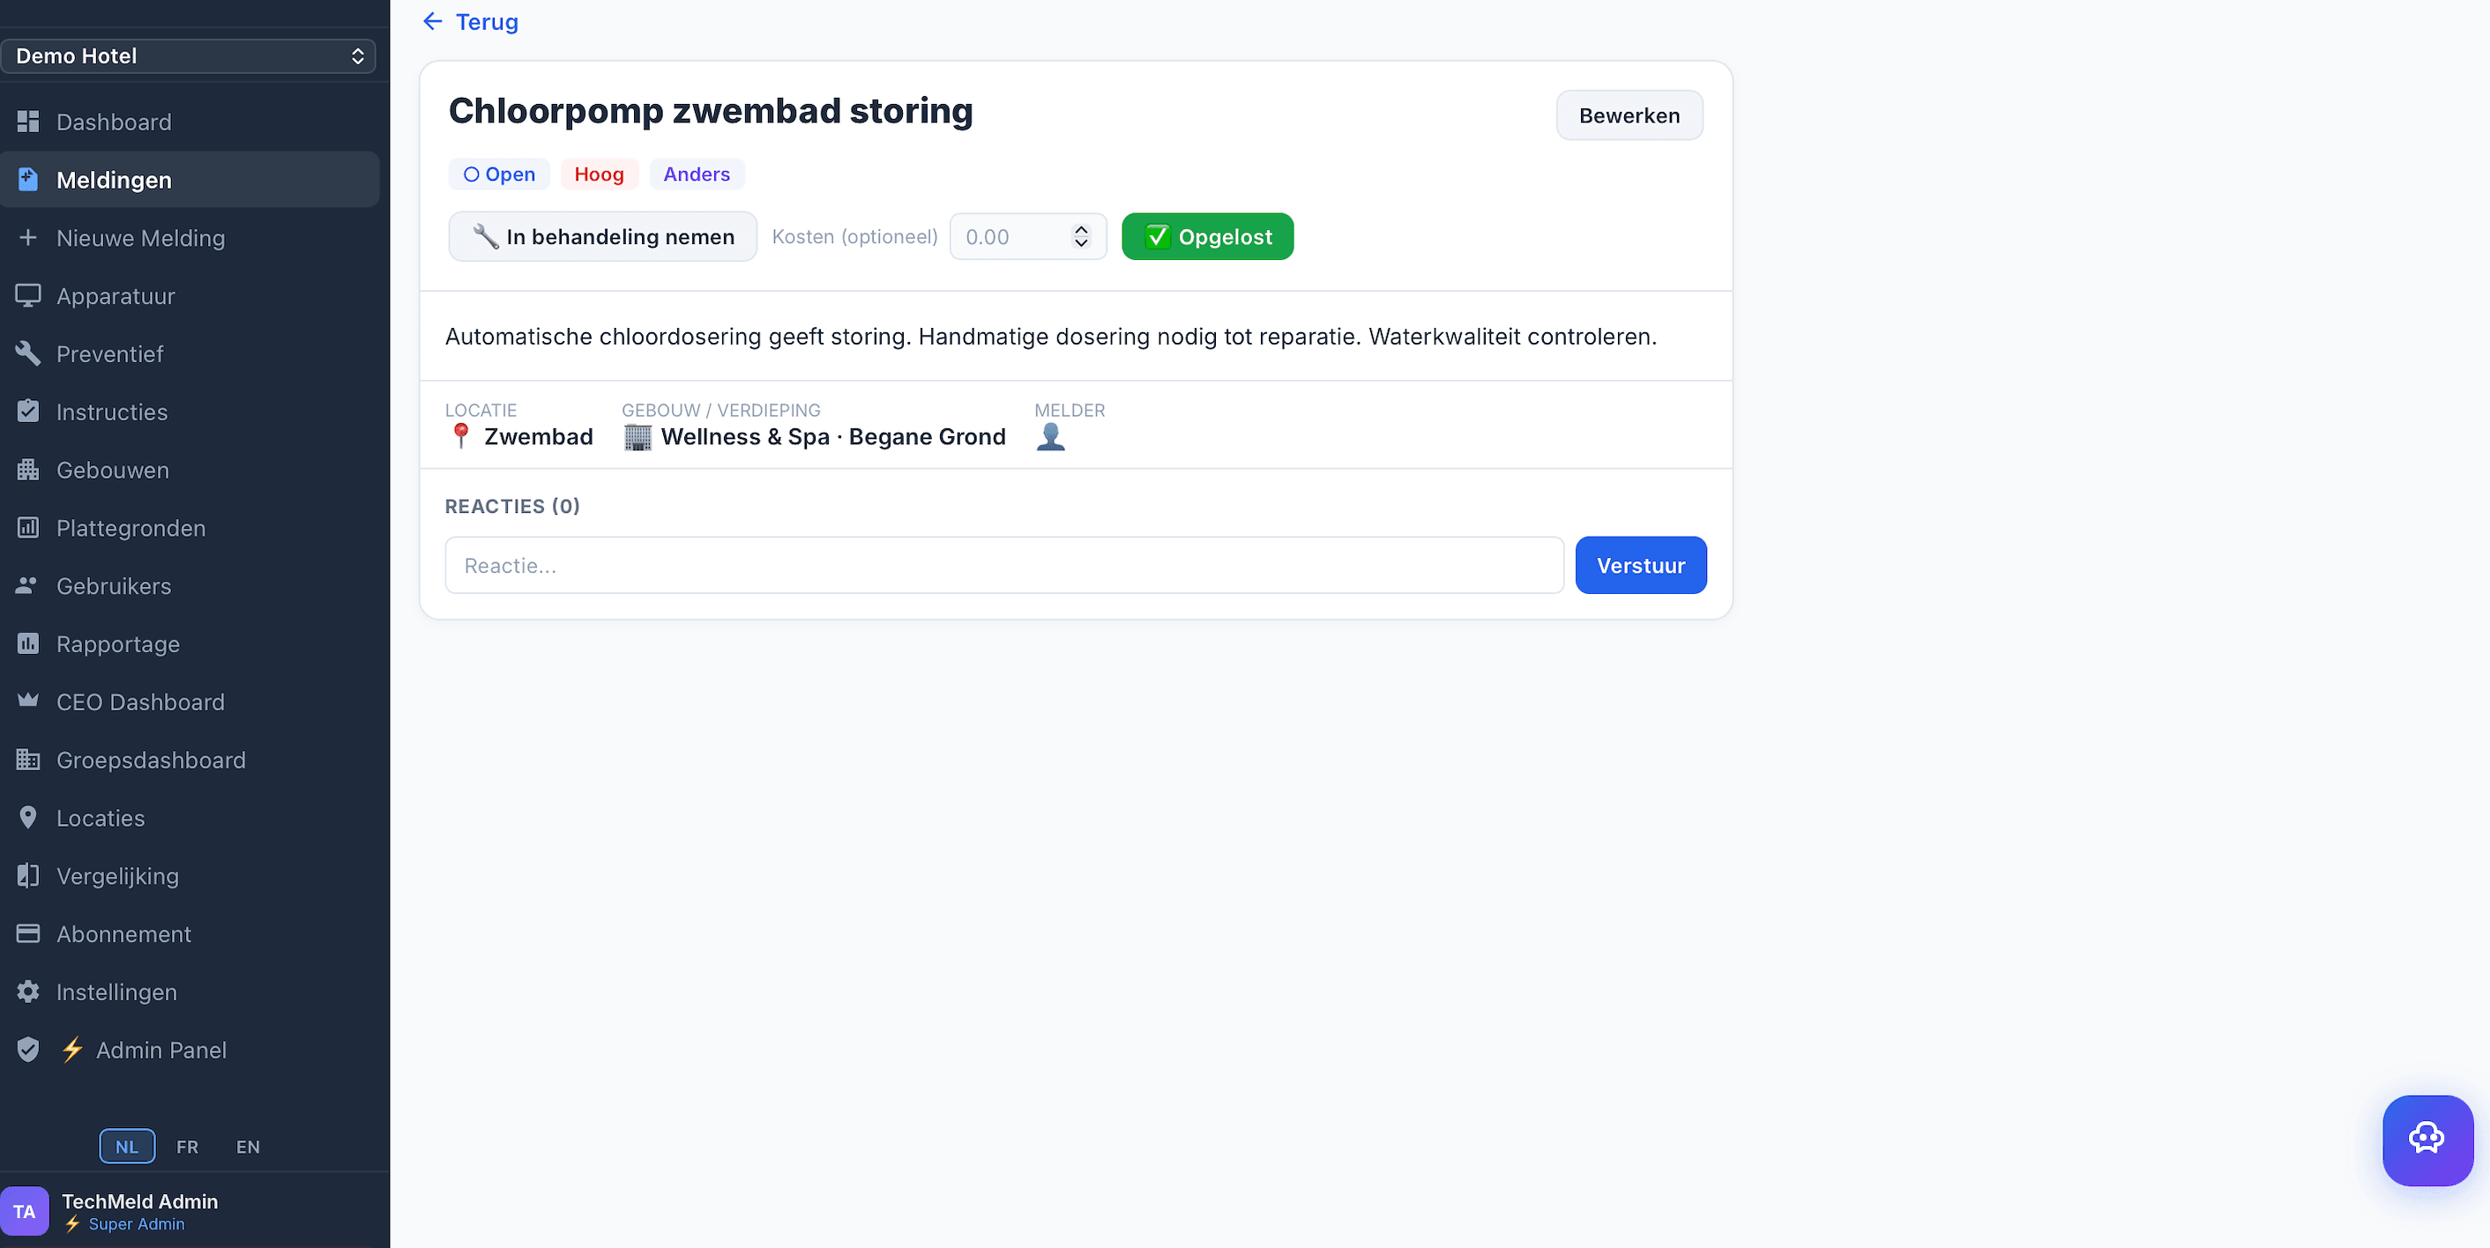Image resolution: width=2490 pixels, height=1248 pixels.
Task: Open Rapportage in the sidebar menu
Action: 118,644
